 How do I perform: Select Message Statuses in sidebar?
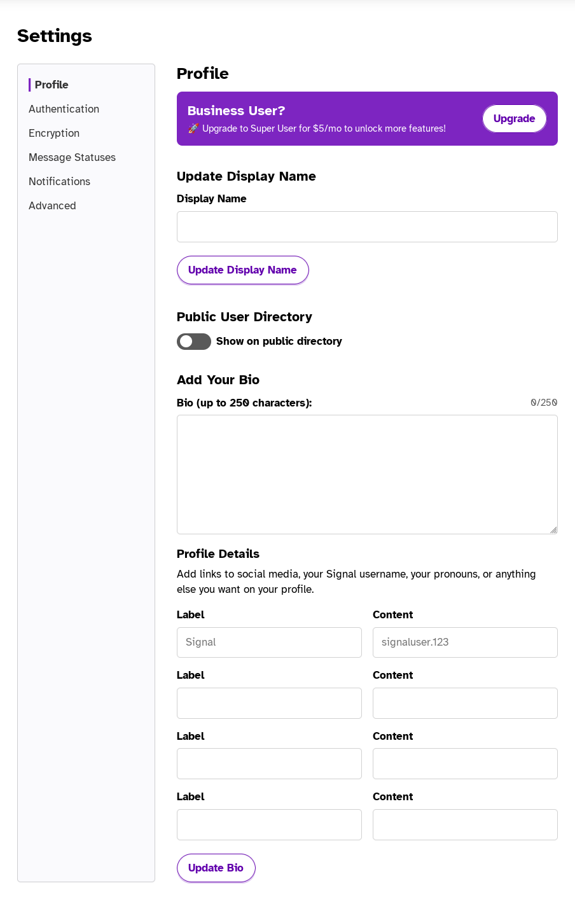[x=72, y=157]
